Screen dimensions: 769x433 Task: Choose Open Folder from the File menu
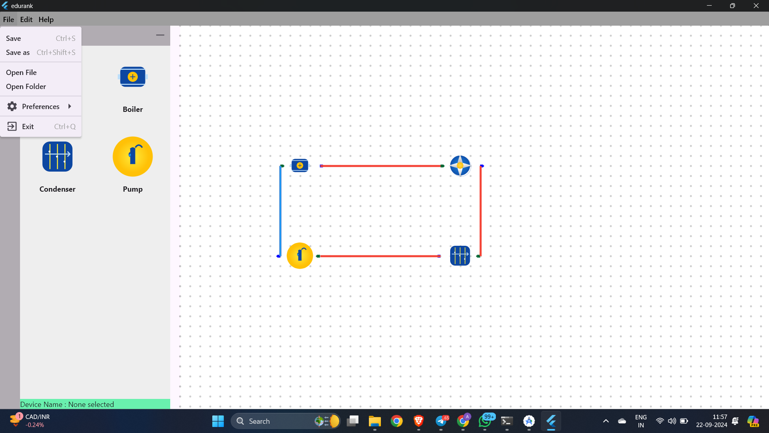click(x=41, y=87)
